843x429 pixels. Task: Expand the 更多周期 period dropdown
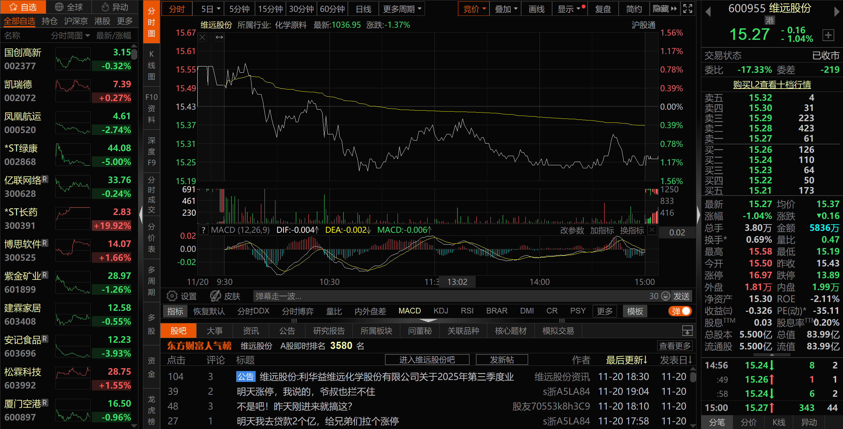pyautogui.click(x=402, y=9)
